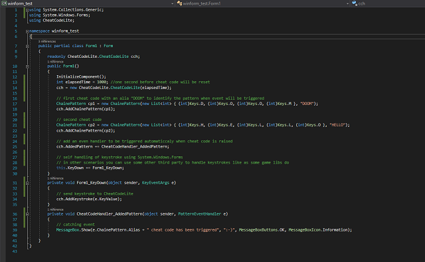Screen dimensions: 425x262
Task: Click the cch.AddedPattern event subscription on line 25
Action: pos(113,146)
